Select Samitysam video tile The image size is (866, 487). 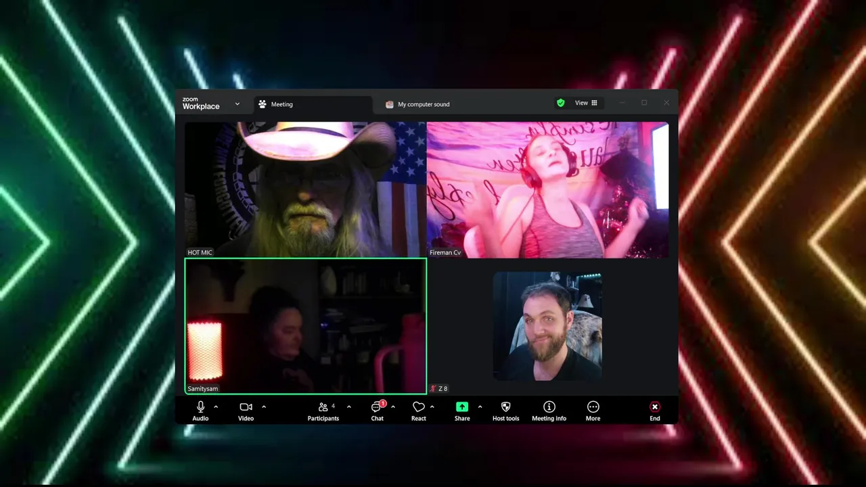pos(305,326)
